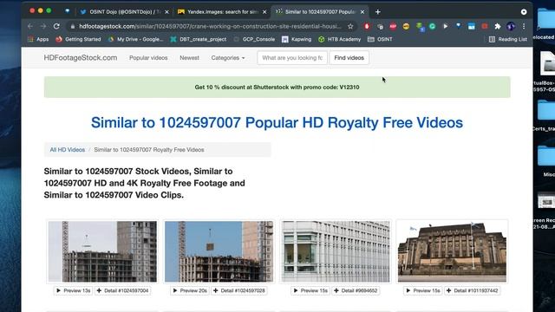Open Detail #9694652
The width and height of the screenshot is (555, 312).
[356, 290]
